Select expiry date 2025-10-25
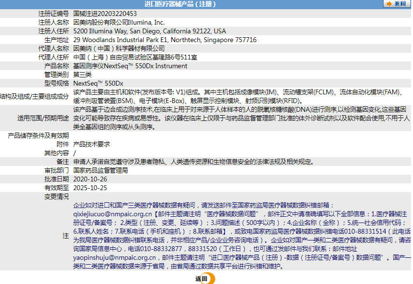 pos(90,188)
